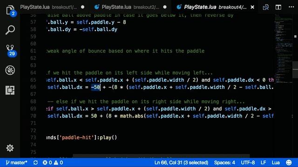298x167 pixels.
Task: Open the errors count indicator in status bar
Action: [47, 163]
